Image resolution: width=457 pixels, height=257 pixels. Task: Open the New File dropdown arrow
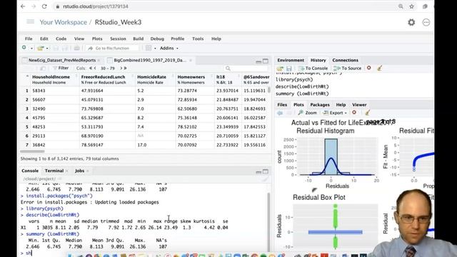pos(31,49)
